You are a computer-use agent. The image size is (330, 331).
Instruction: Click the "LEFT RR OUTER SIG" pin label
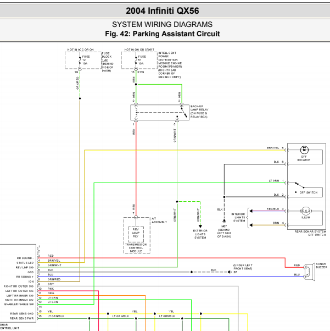tap(19, 291)
